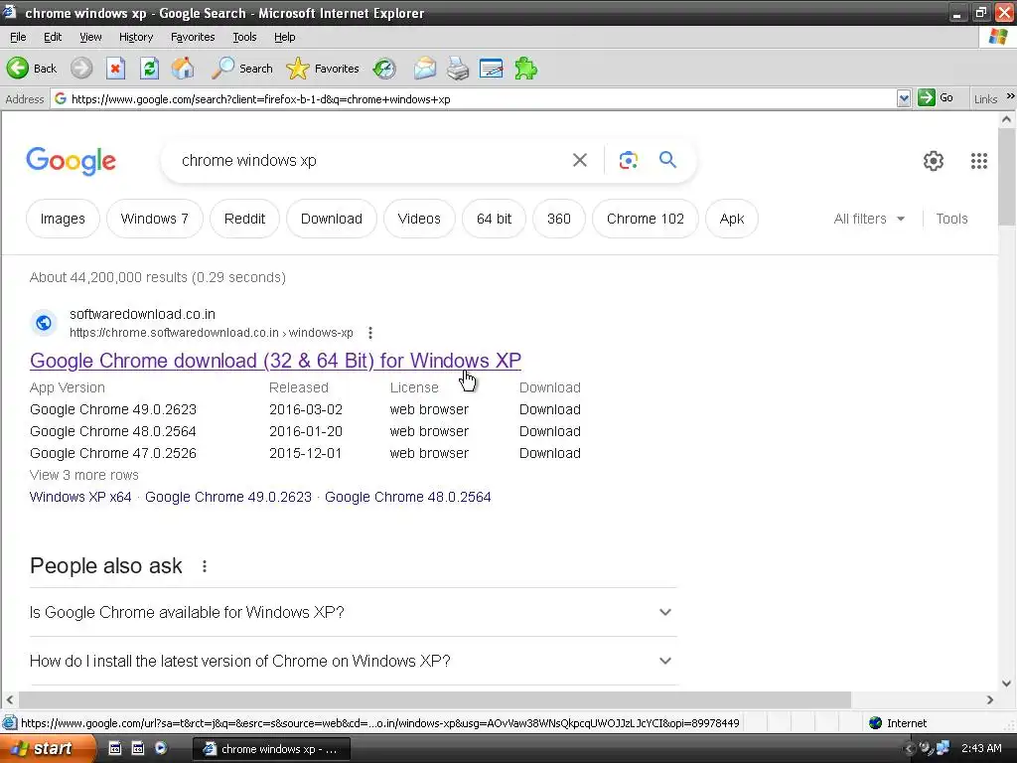Click the vertical scrollbar down arrow
Image resolution: width=1017 pixels, height=763 pixels.
[1007, 684]
